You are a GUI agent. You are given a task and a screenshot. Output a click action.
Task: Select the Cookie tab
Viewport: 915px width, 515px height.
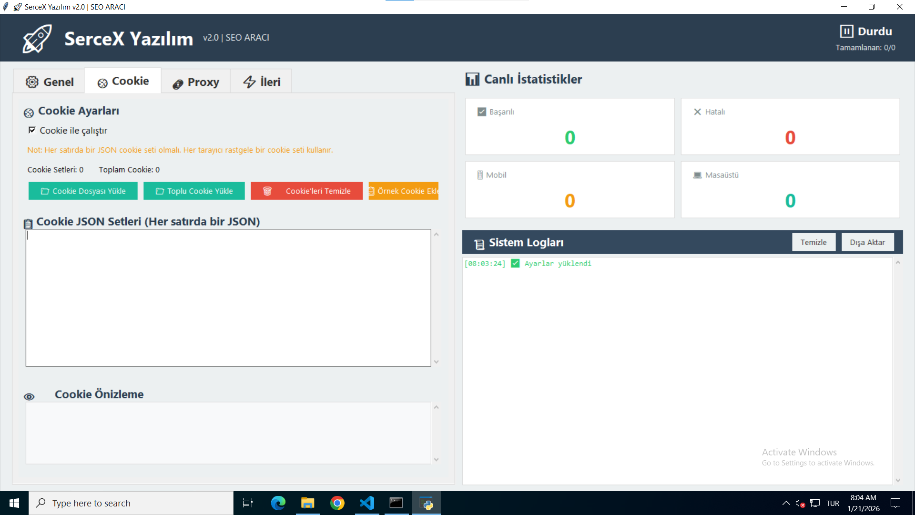point(123,81)
